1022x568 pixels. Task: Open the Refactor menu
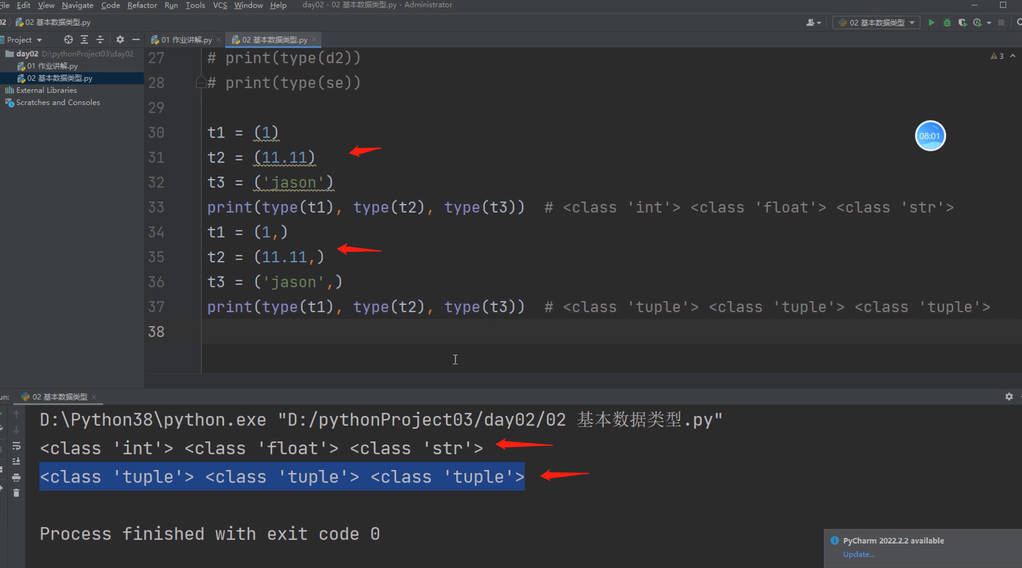142,5
